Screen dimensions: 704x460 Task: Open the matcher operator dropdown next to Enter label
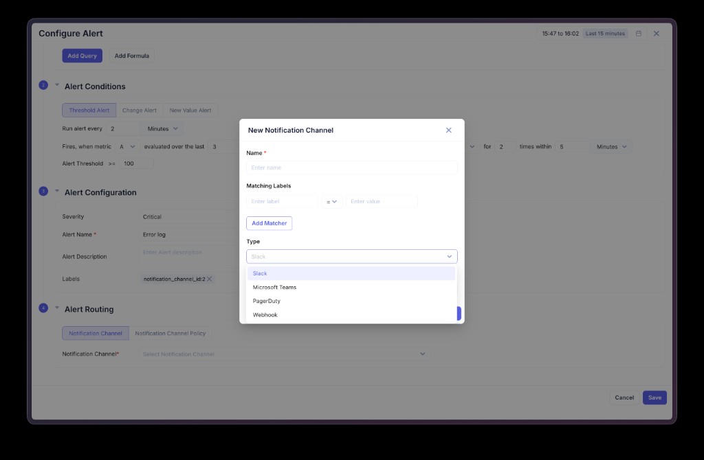click(331, 201)
